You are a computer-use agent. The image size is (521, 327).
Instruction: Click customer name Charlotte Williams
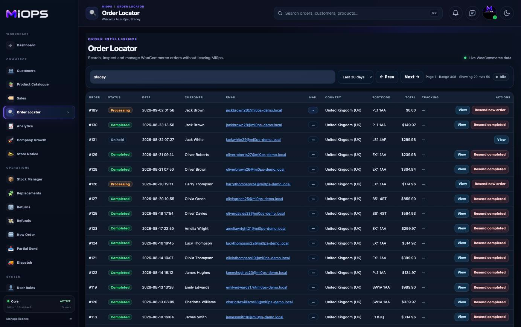pos(200,302)
